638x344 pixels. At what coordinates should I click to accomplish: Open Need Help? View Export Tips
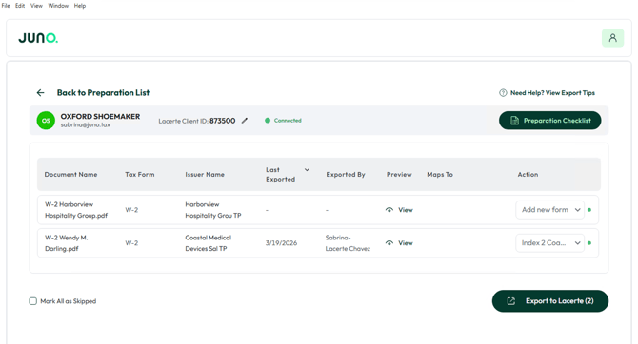pyautogui.click(x=552, y=92)
